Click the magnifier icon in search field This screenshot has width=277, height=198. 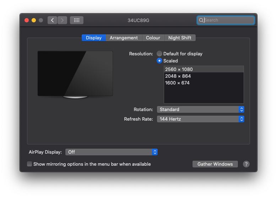point(201,20)
